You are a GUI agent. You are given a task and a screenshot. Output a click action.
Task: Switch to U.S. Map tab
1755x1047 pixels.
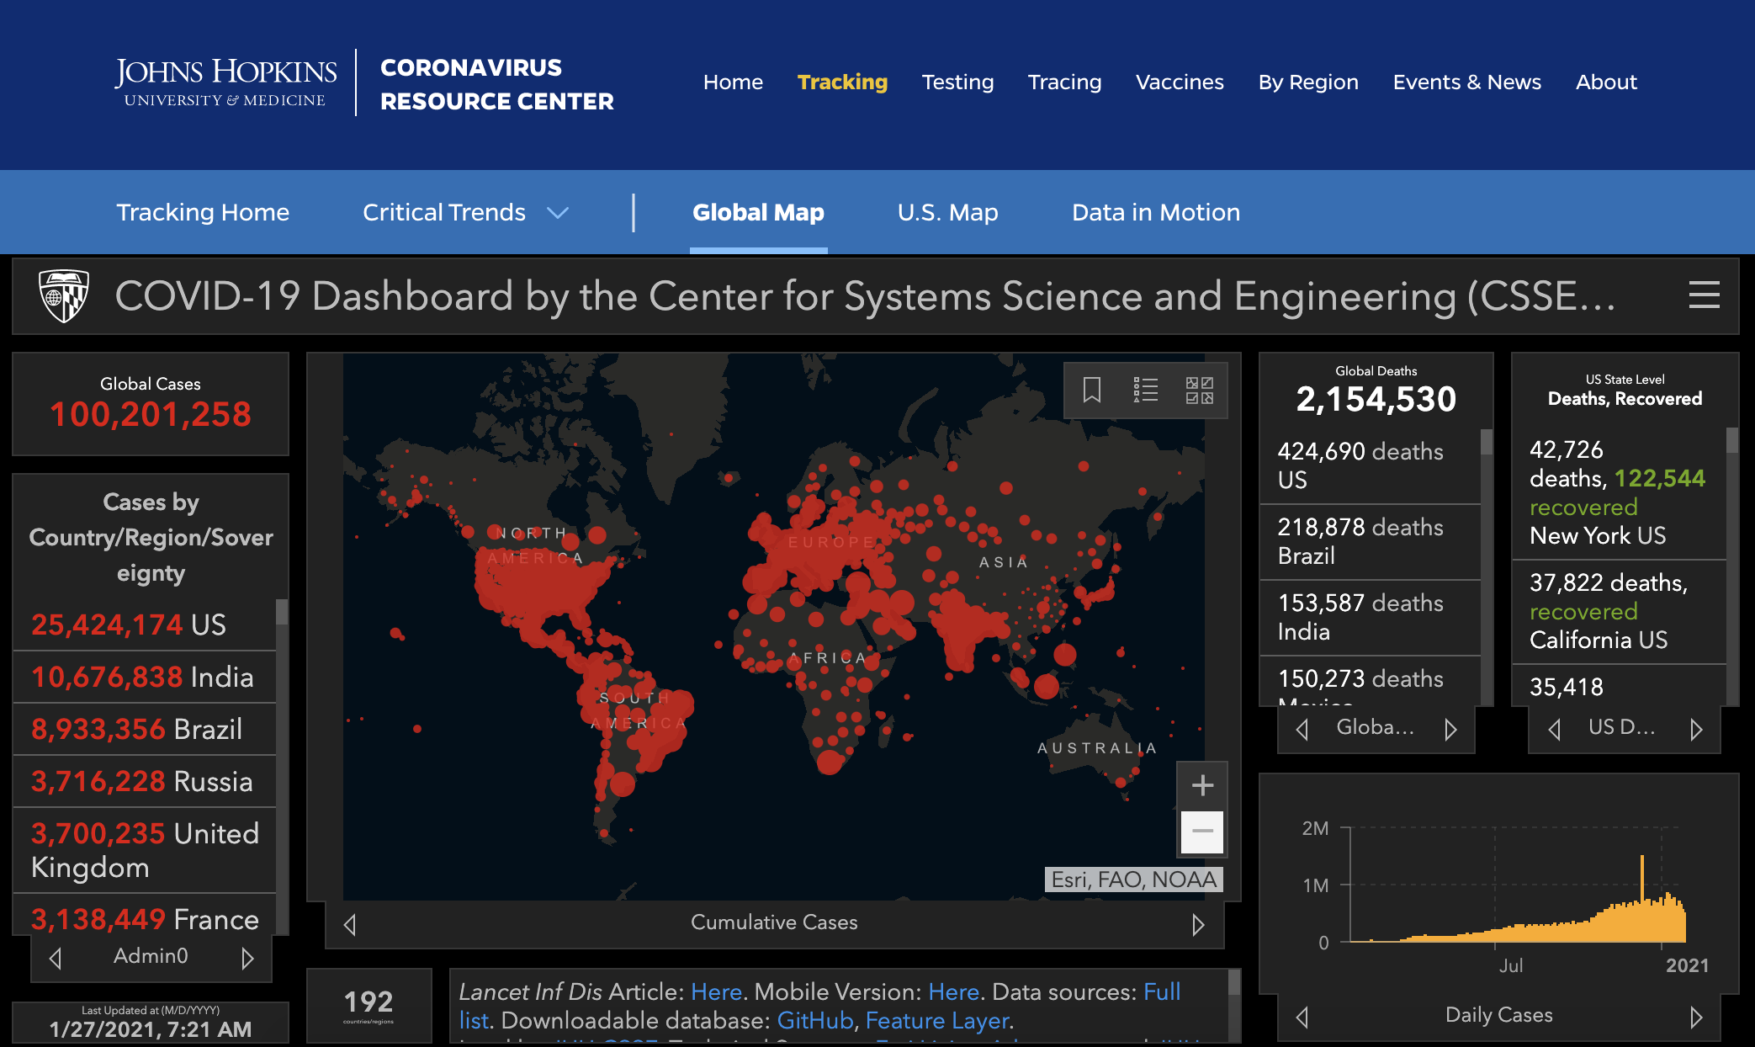click(x=947, y=212)
